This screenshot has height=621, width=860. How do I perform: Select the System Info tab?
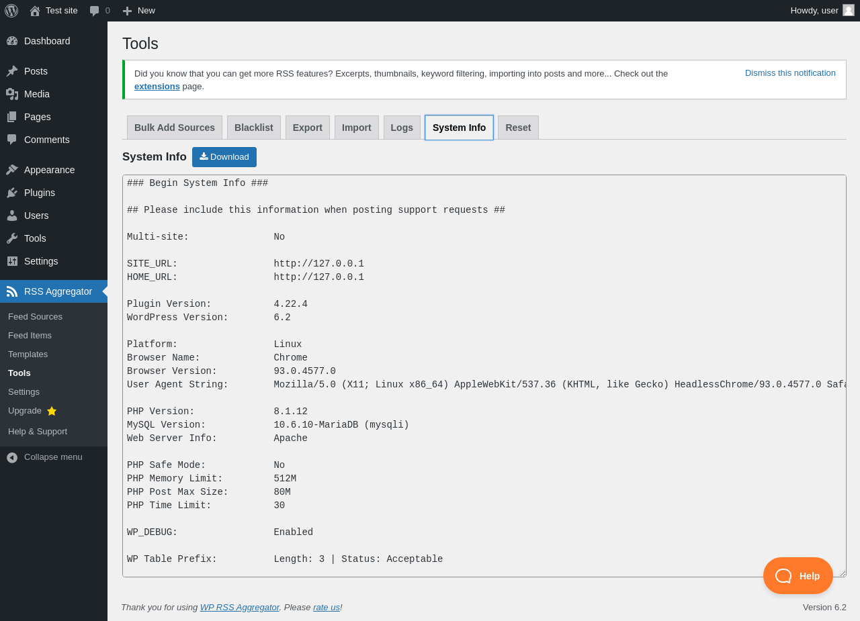click(x=459, y=128)
